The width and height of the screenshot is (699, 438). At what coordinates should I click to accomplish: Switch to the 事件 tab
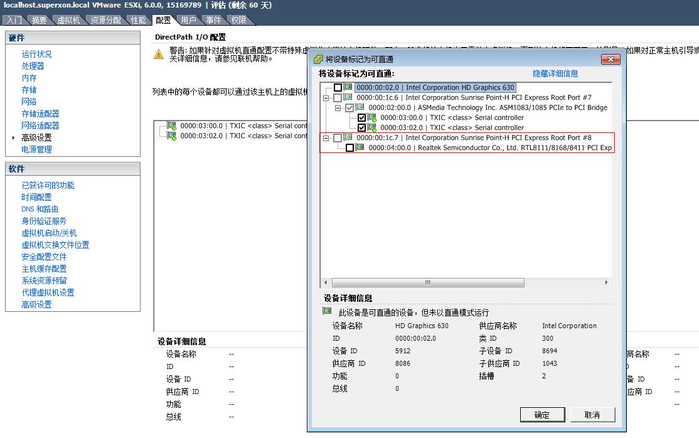[x=213, y=20]
